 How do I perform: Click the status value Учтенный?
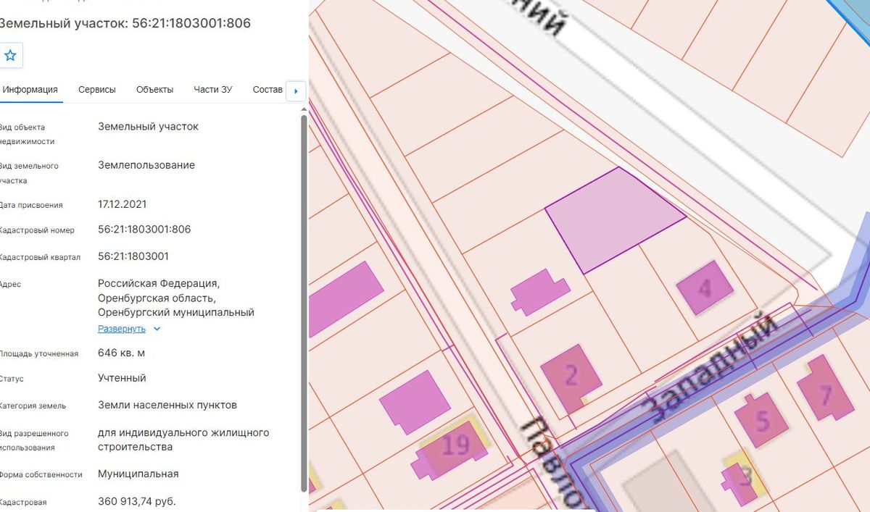coord(122,378)
